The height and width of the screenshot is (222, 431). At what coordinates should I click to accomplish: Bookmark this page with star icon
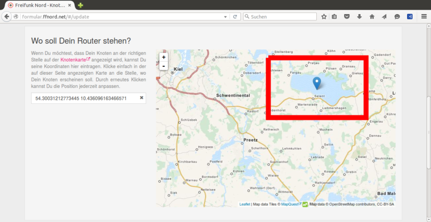pyautogui.click(x=324, y=16)
